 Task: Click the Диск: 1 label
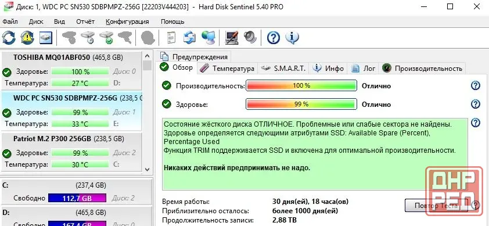[x=124, y=112]
